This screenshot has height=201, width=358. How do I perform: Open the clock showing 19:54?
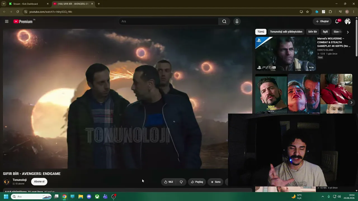[x=349, y=197]
